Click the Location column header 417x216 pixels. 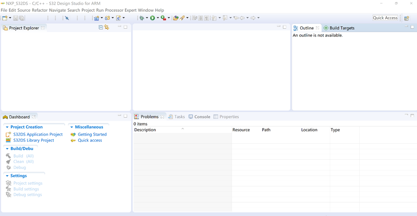pos(315,130)
